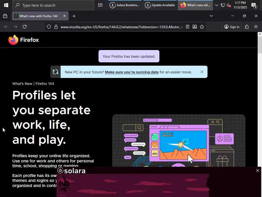Click the profiles illustration image
This screenshot has height=197, width=262.
[x=179, y=141]
